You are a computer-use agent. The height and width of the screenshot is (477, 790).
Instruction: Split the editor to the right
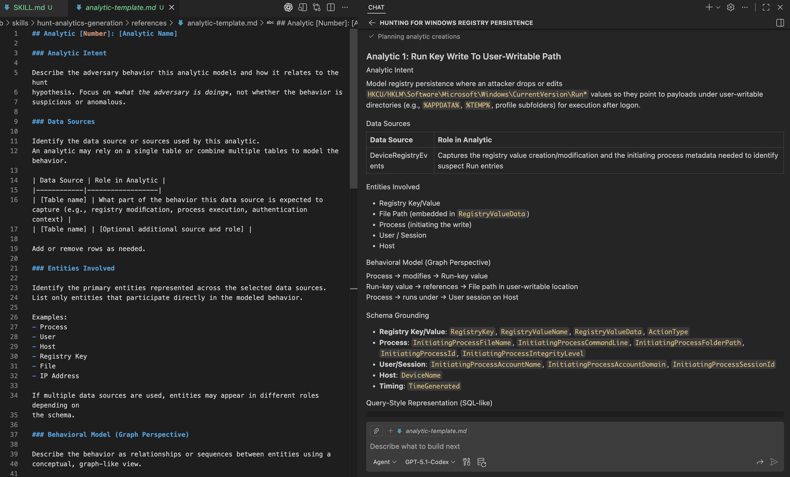[331, 7]
